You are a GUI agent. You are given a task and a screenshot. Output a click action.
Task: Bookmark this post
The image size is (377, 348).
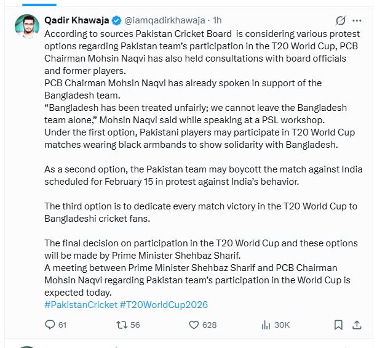pos(338,325)
